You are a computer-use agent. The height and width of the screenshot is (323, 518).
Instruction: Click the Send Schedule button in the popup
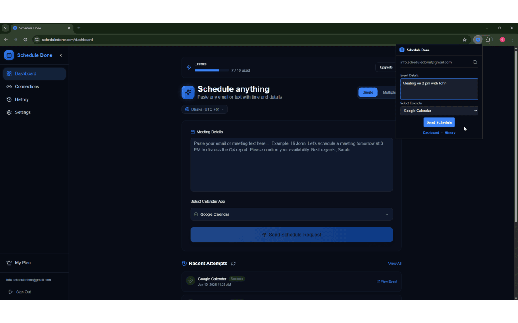click(x=439, y=122)
